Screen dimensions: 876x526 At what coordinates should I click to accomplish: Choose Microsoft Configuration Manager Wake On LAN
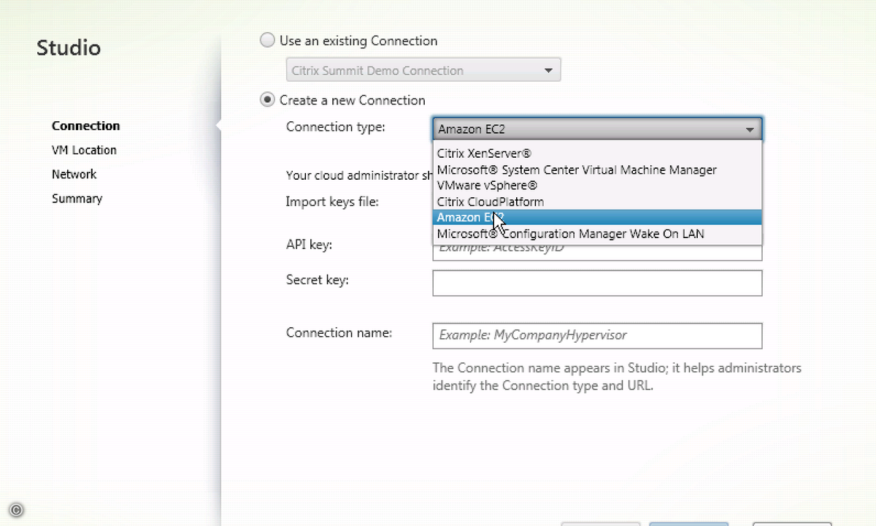[597, 234]
